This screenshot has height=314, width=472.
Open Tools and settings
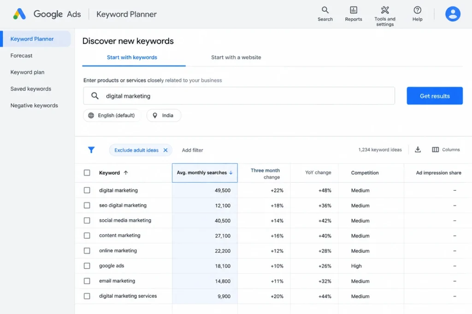(385, 16)
